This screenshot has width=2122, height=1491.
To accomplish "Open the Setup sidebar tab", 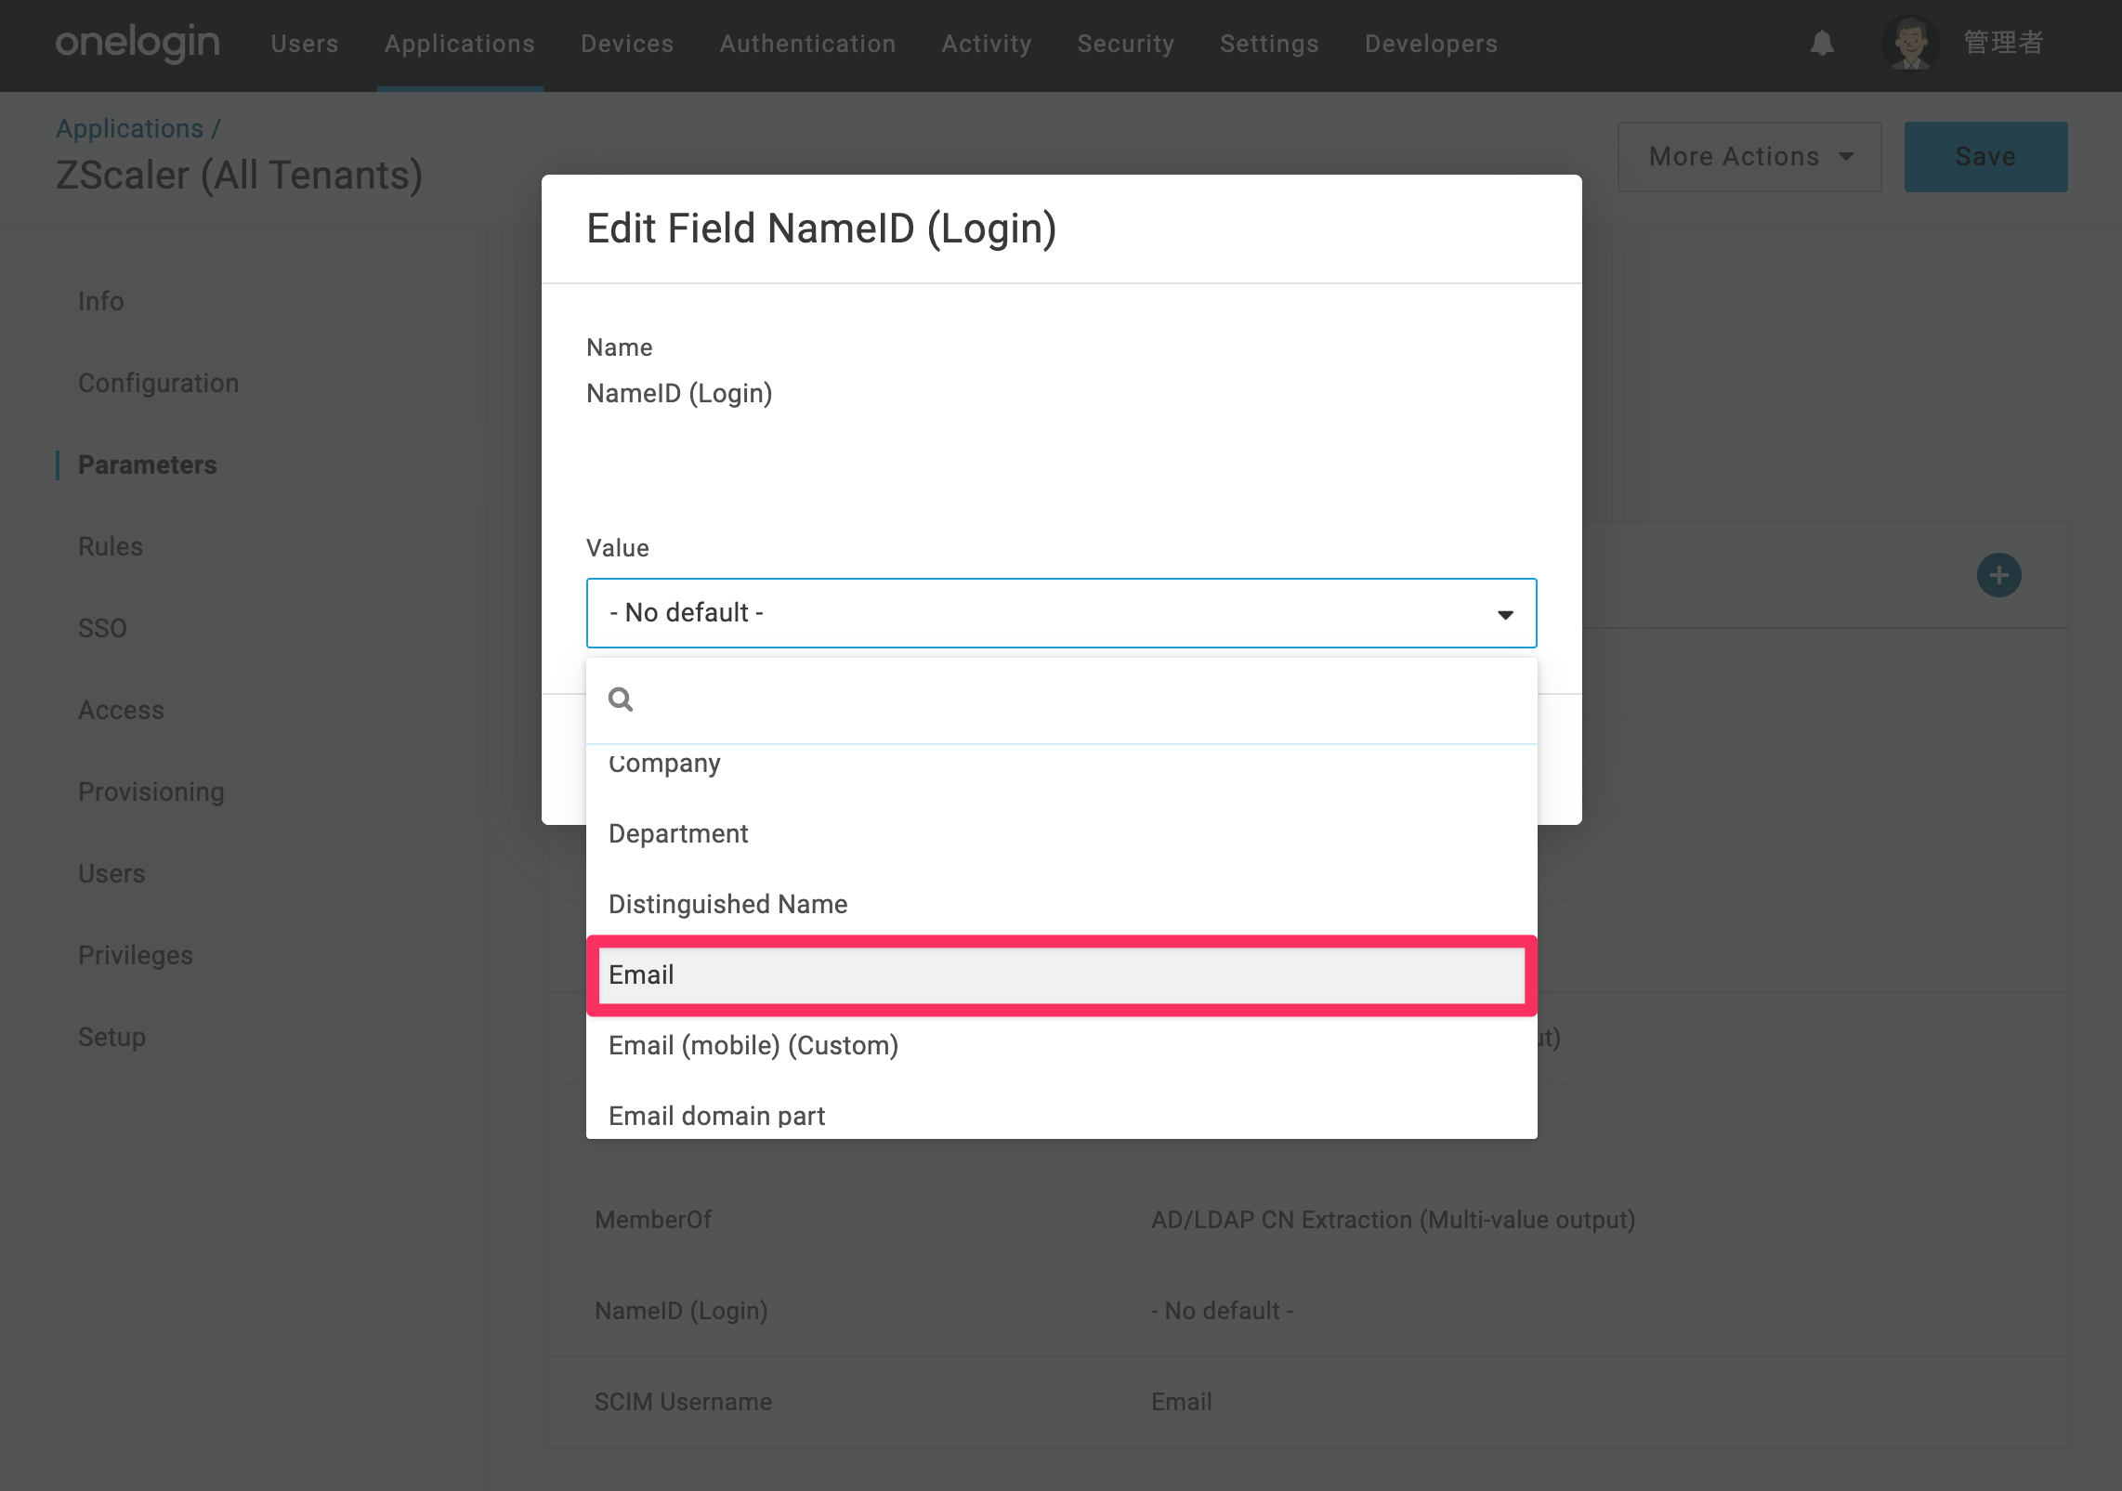I will [x=111, y=1037].
